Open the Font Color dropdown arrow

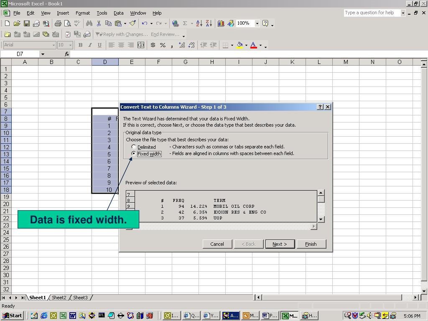261,45
